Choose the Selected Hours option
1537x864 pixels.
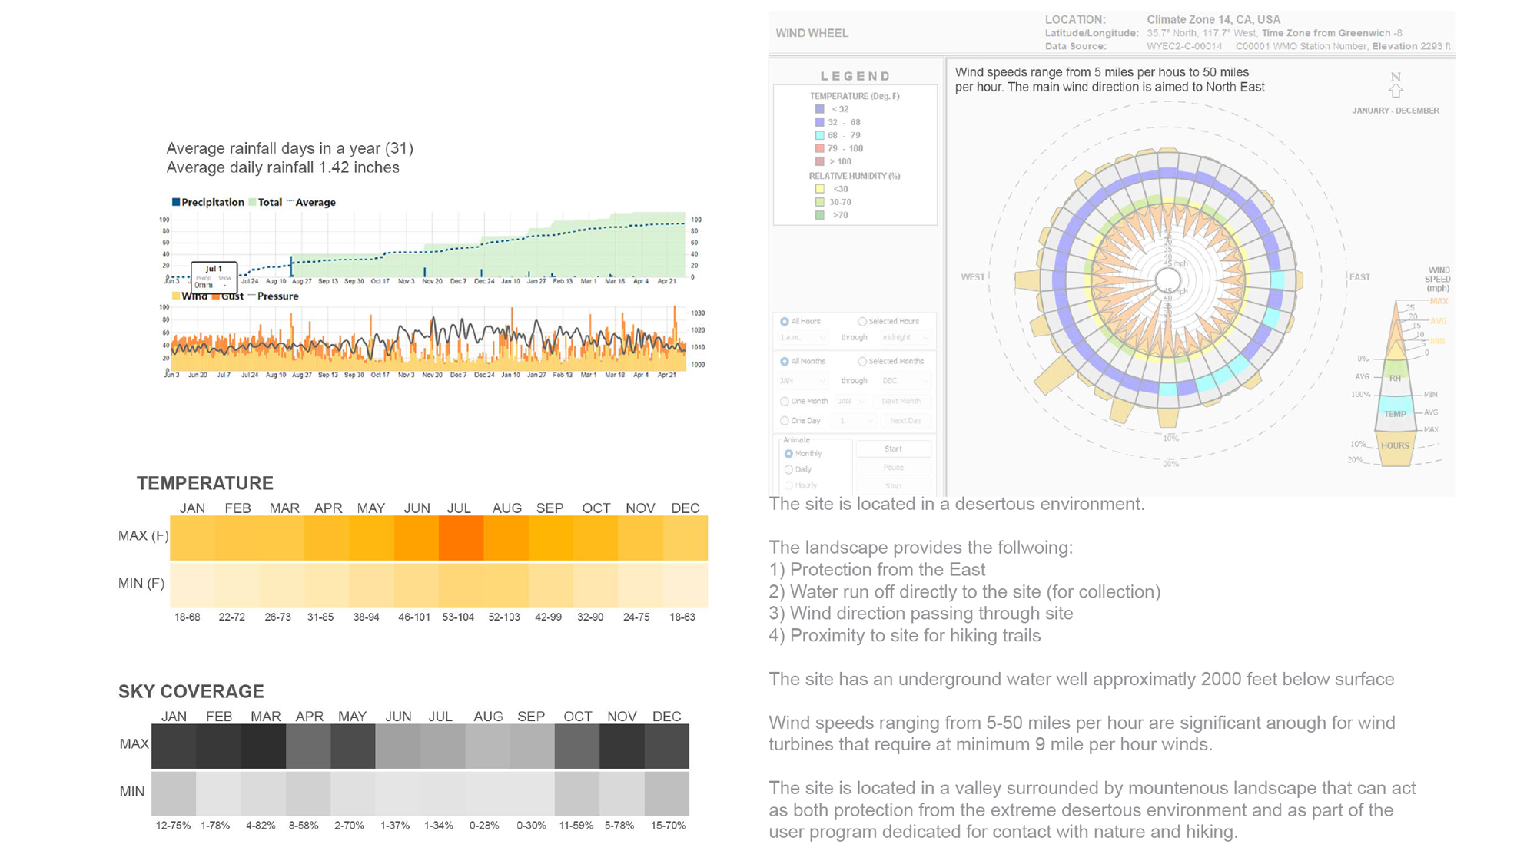coord(862,322)
